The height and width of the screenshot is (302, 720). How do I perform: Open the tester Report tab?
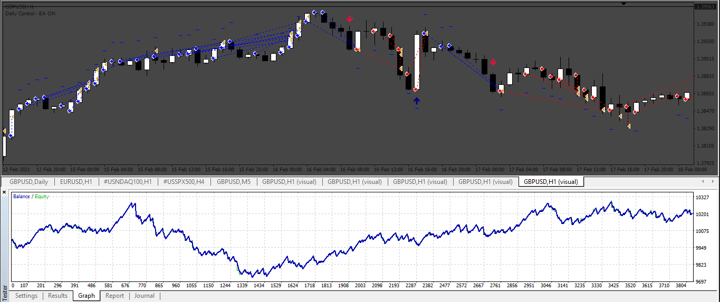[x=114, y=296]
